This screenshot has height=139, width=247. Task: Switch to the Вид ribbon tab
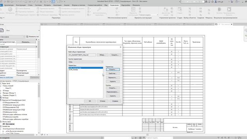(106, 5)
